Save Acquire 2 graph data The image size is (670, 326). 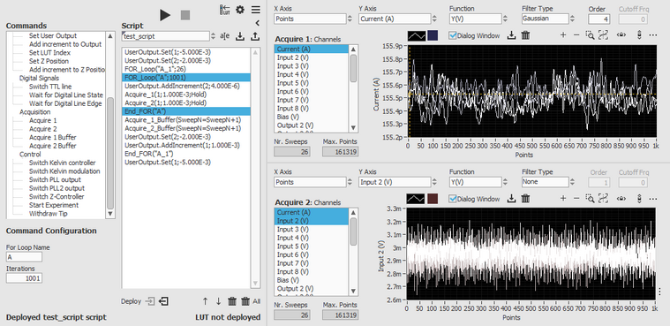(x=511, y=199)
